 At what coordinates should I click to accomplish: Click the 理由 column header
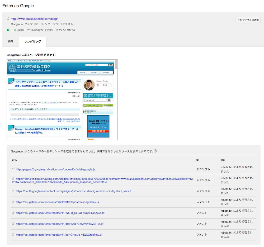click(223, 160)
